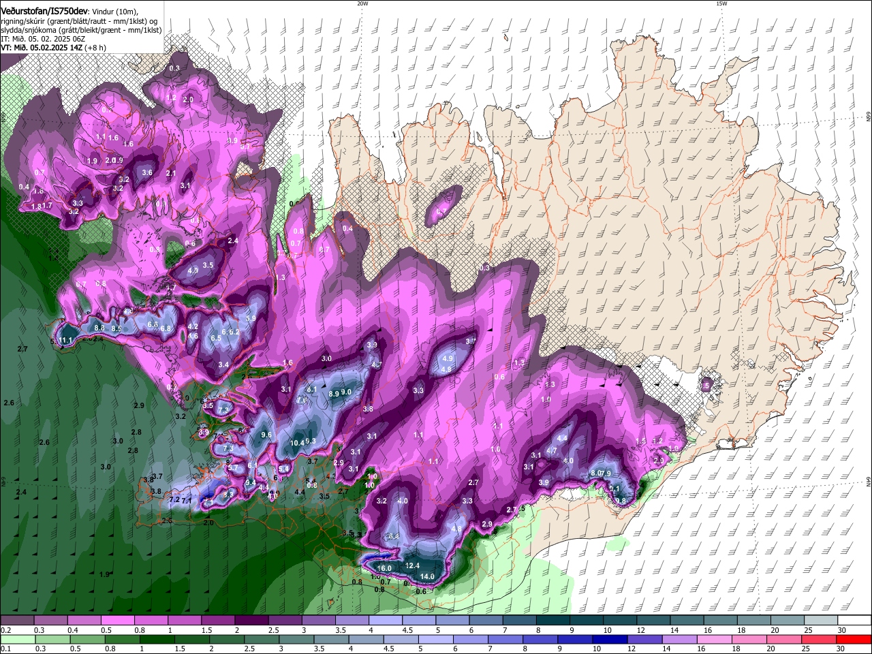This screenshot has height=654, width=872.
Task: Click the bright red rain legend swatch labeled 30
Action: (854, 639)
